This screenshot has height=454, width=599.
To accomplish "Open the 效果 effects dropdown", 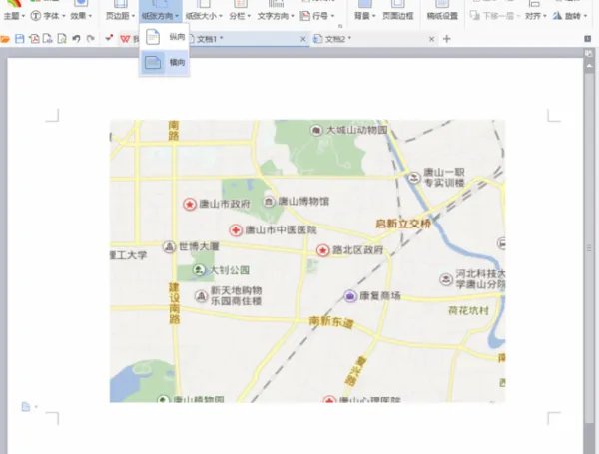I will pyautogui.click(x=81, y=16).
